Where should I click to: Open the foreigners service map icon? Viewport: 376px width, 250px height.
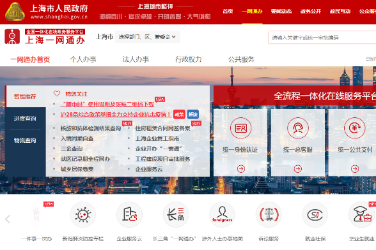[x=222, y=214]
